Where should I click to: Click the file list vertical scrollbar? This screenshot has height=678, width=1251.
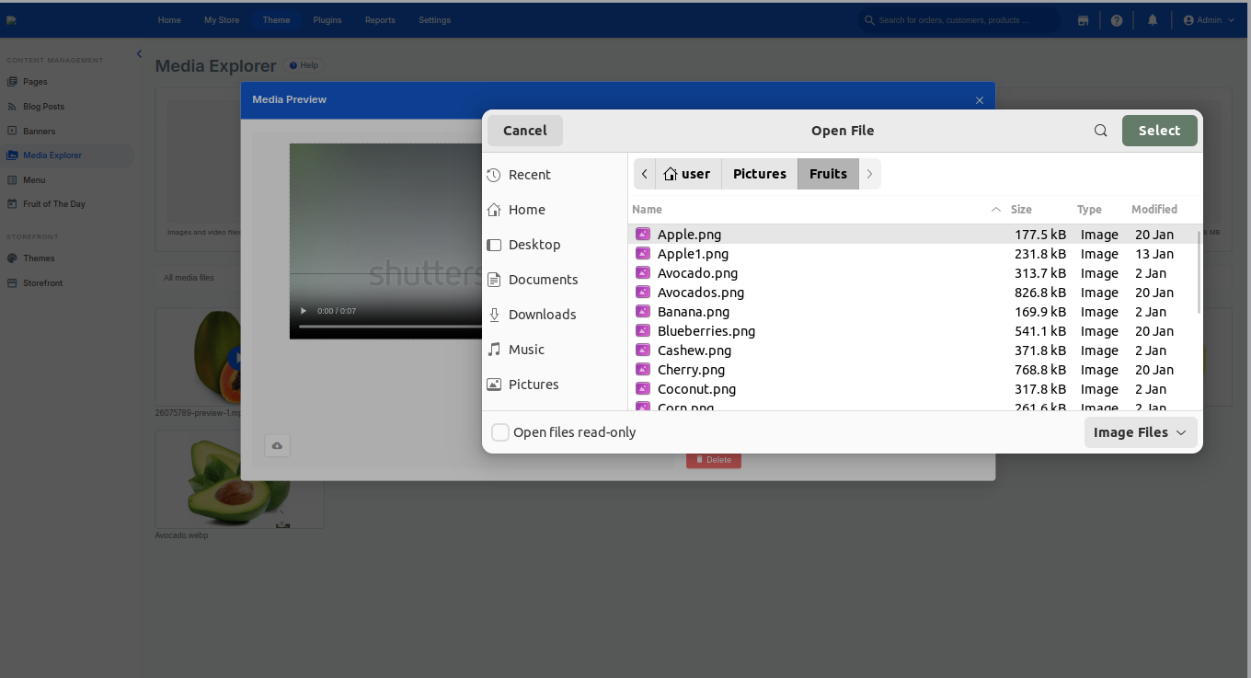click(1199, 271)
